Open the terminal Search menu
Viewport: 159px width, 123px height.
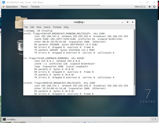[47, 27]
